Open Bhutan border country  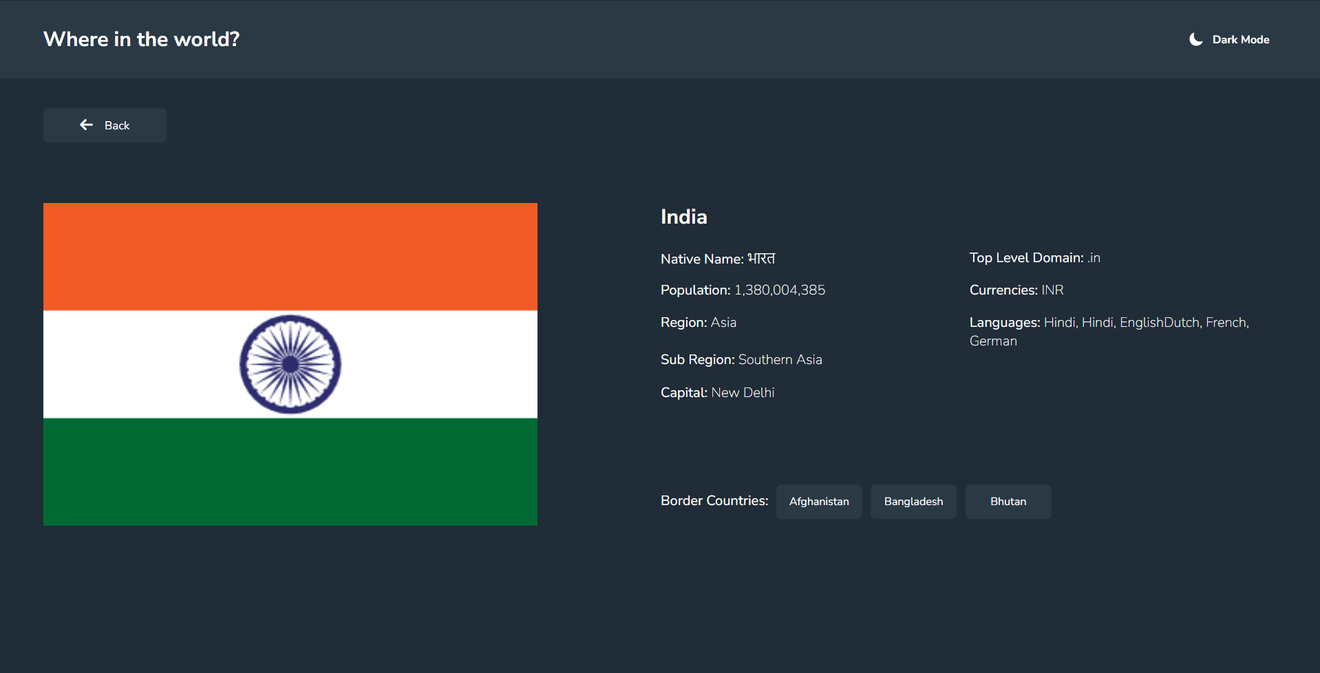(x=1008, y=501)
